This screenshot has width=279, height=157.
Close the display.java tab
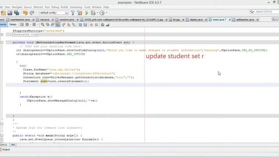pos(206,20)
